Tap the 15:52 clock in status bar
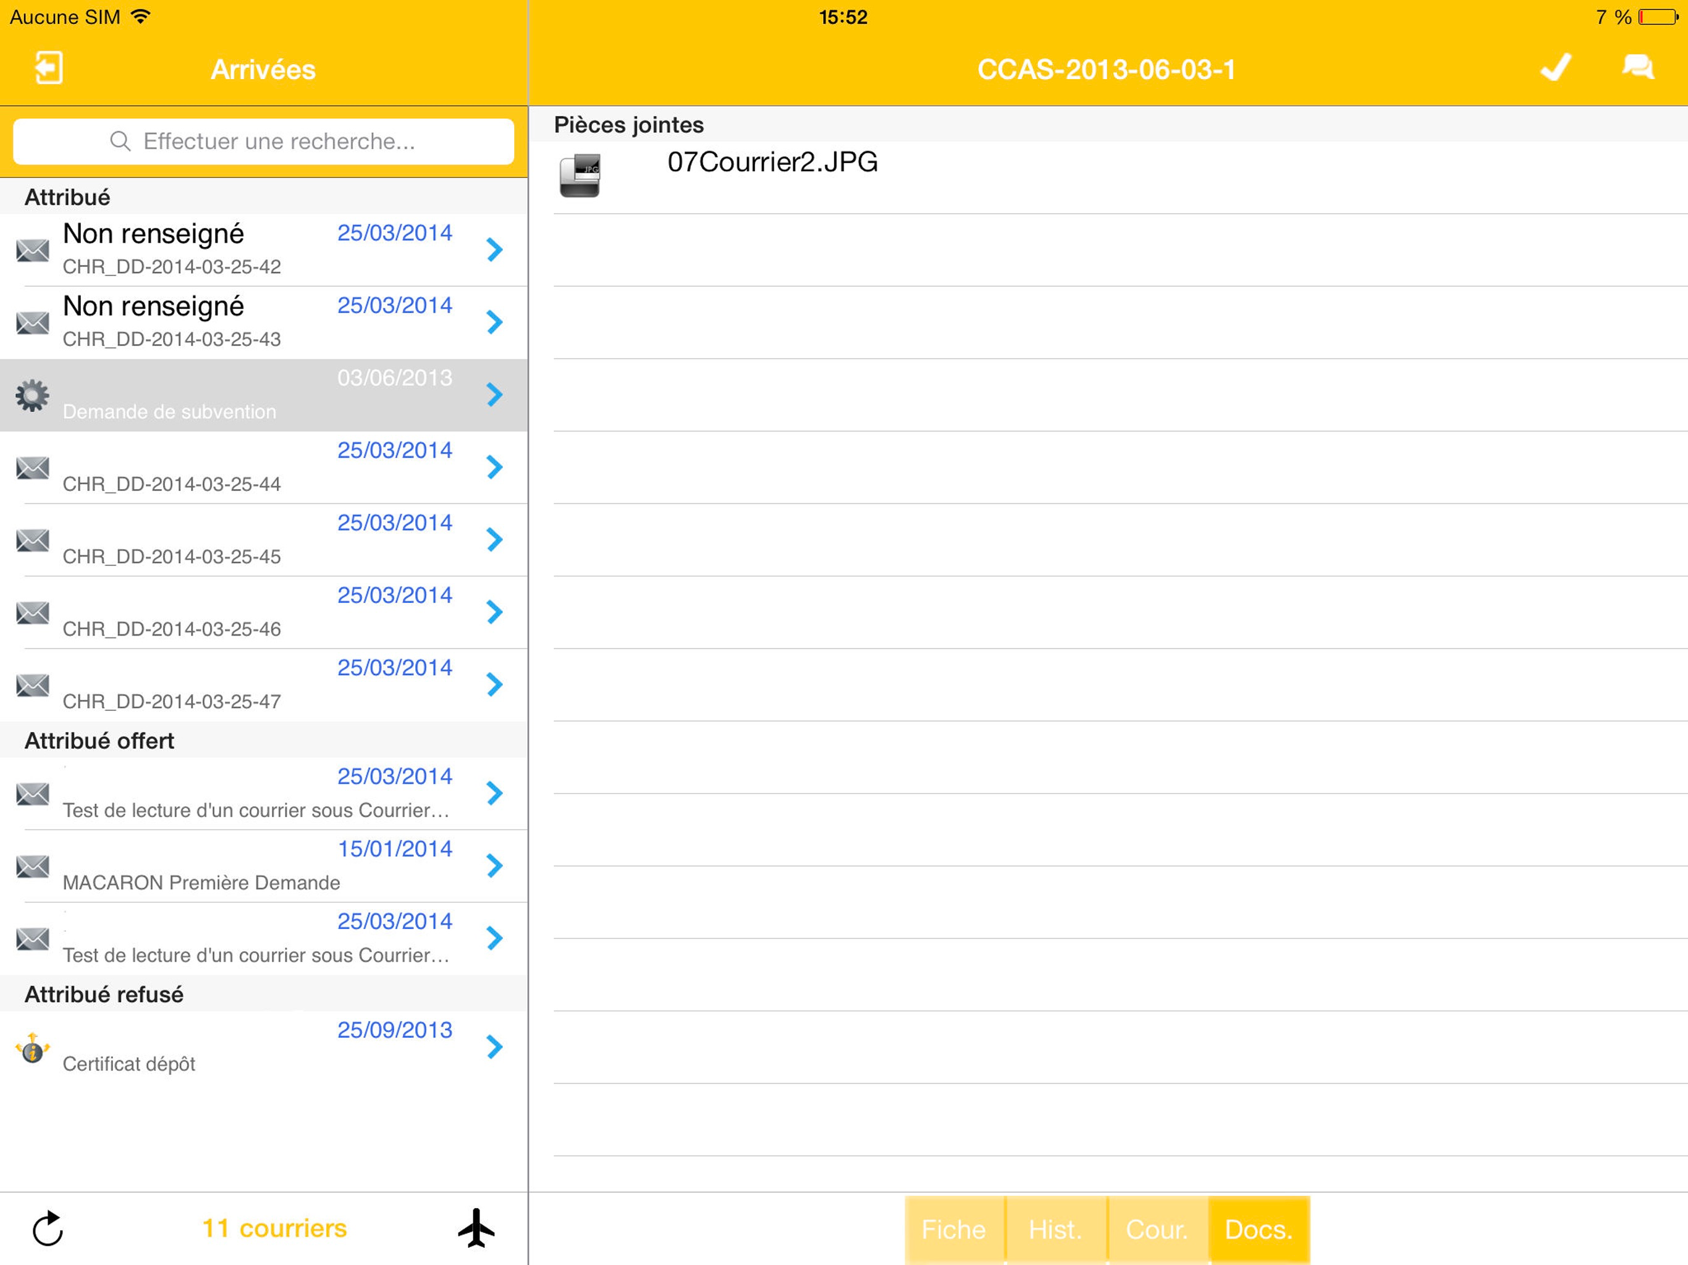 click(x=843, y=17)
